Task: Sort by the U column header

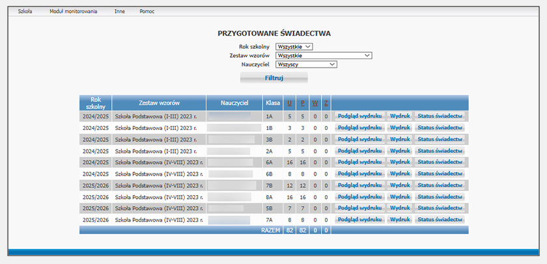Action: click(289, 103)
